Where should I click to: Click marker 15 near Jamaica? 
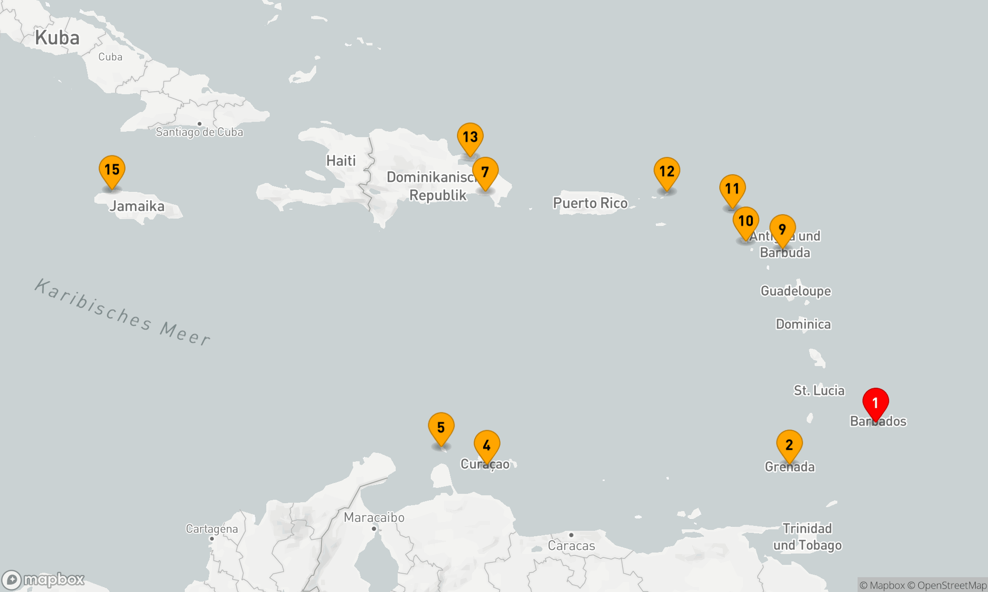[112, 170]
